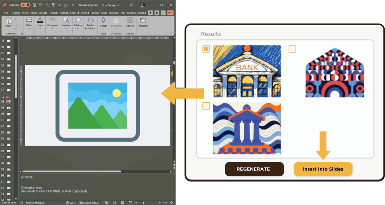Click the English (Malaysia) language indicator
Screen dimensions: 385x205
click(x=35, y=203)
